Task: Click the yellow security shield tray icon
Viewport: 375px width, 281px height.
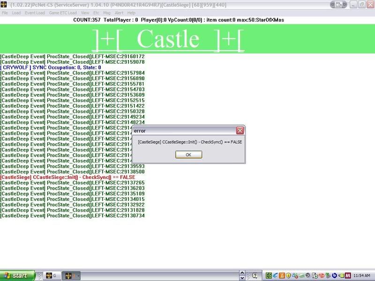Action: pyautogui.click(x=289, y=276)
